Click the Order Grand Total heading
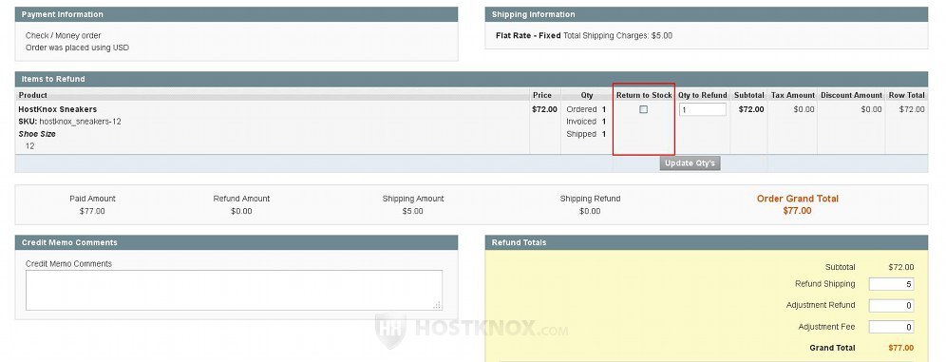The height and width of the screenshot is (362, 946). click(x=798, y=199)
